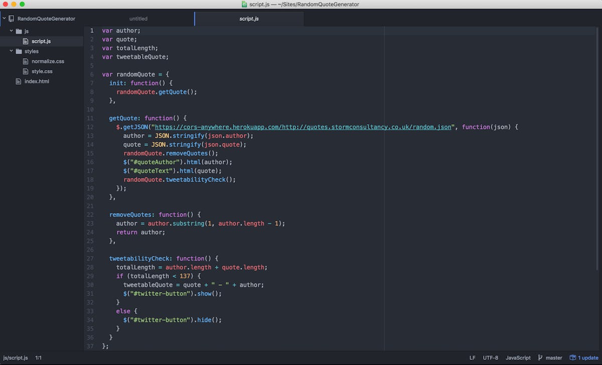Click the normalize.css file icon
The width and height of the screenshot is (602, 365).
26,61
